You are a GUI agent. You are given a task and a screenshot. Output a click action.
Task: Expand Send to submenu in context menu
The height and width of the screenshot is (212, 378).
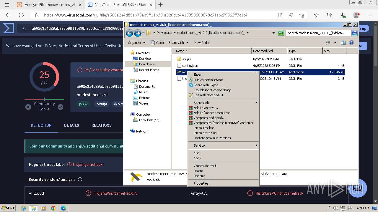tap(223, 145)
